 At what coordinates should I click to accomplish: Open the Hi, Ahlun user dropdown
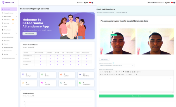pos(80,3)
